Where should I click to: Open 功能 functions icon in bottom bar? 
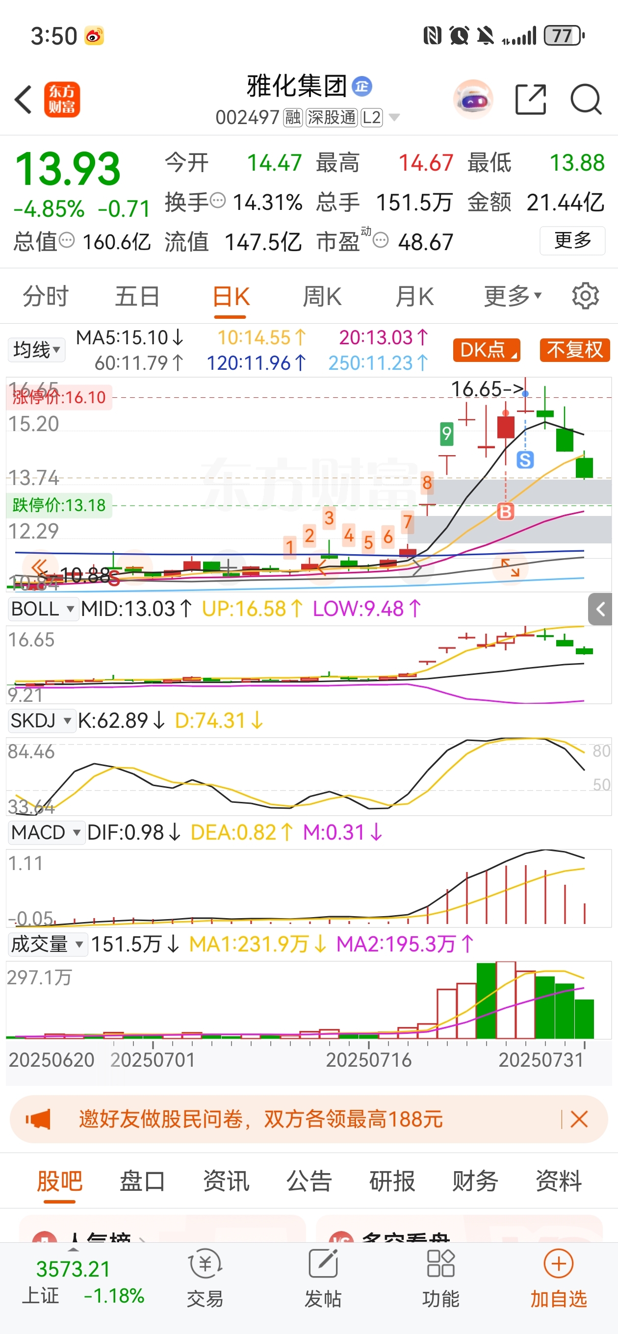tap(440, 1278)
